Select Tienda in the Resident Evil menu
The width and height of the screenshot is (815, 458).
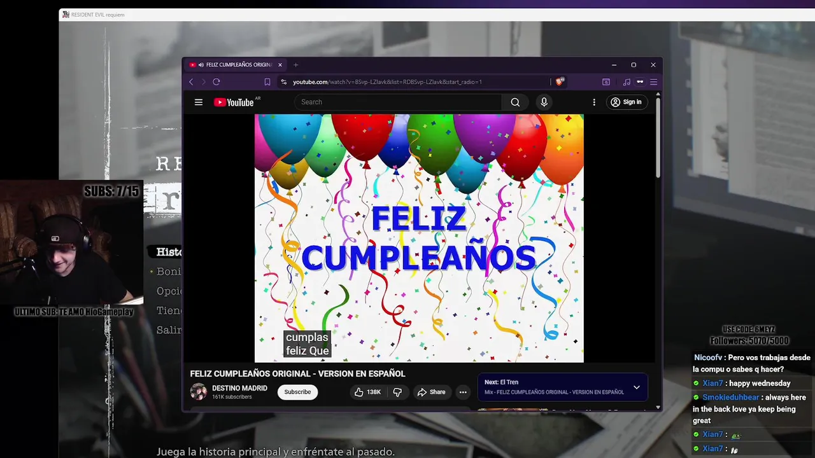[169, 310]
